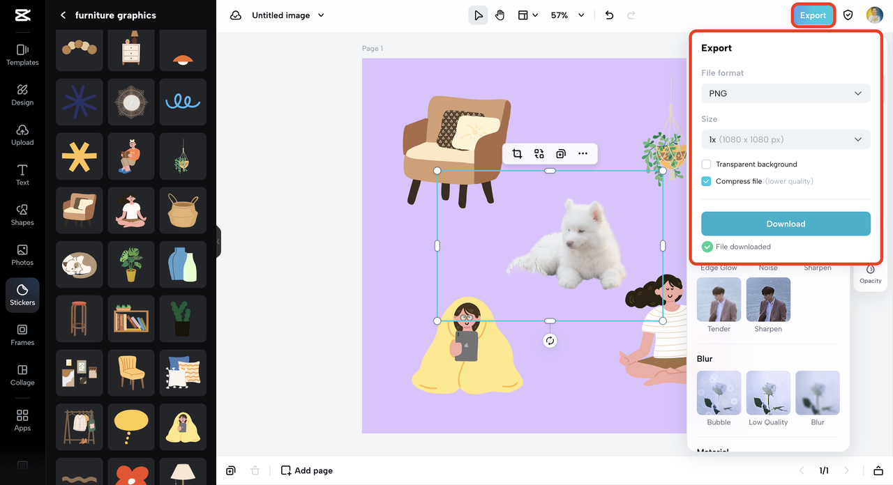Screen dimensions: 893x485
Task: Go to the previous page arrow
Action: [802, 470]
